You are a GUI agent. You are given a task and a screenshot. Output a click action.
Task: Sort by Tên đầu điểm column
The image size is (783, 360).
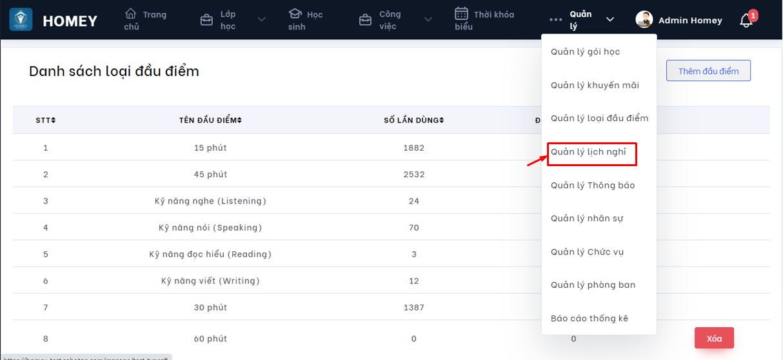click(239, 120)
